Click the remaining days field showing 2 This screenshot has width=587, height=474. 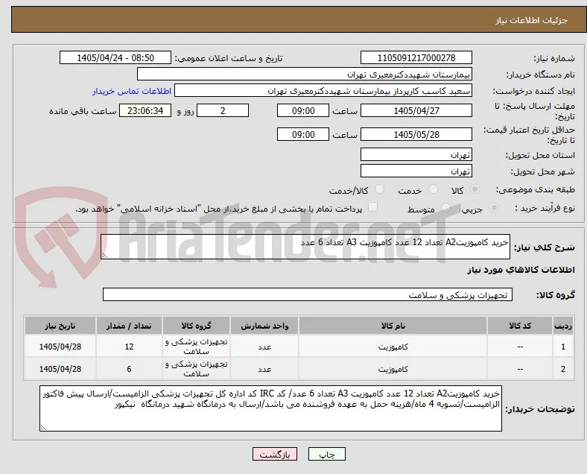pos(223,110)
